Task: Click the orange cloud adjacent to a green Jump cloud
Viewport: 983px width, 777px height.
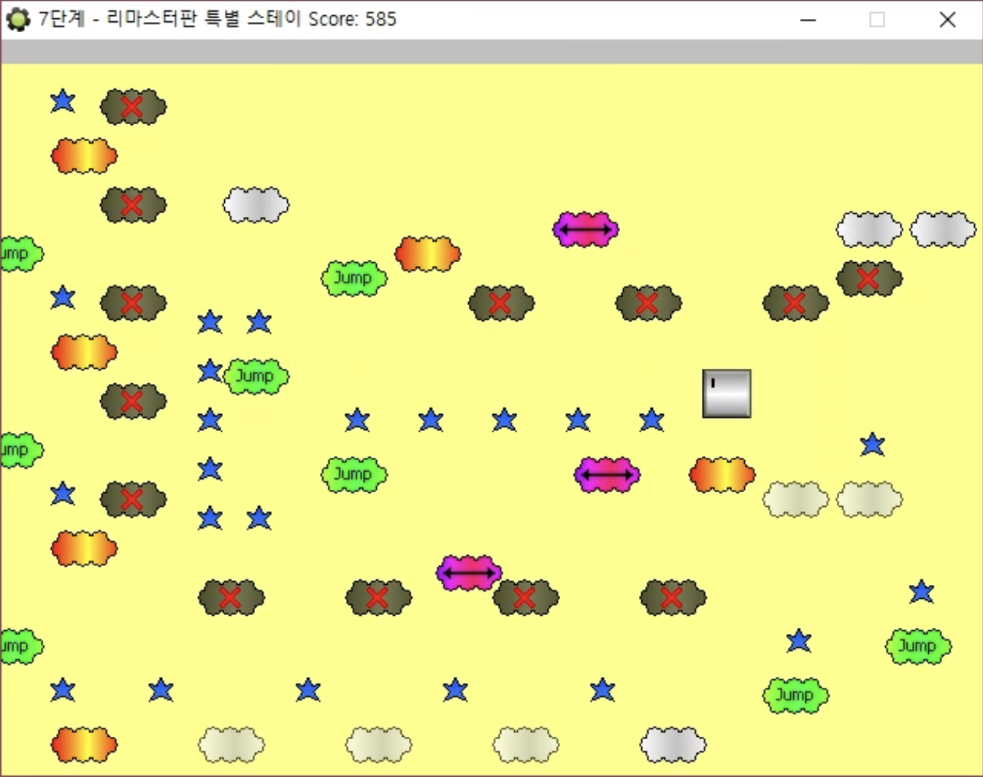Action: coord(428,254)
